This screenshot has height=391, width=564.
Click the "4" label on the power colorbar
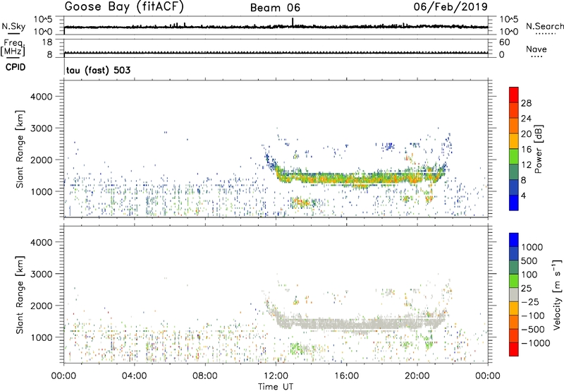pyautogui.click(x=524, y=196)
